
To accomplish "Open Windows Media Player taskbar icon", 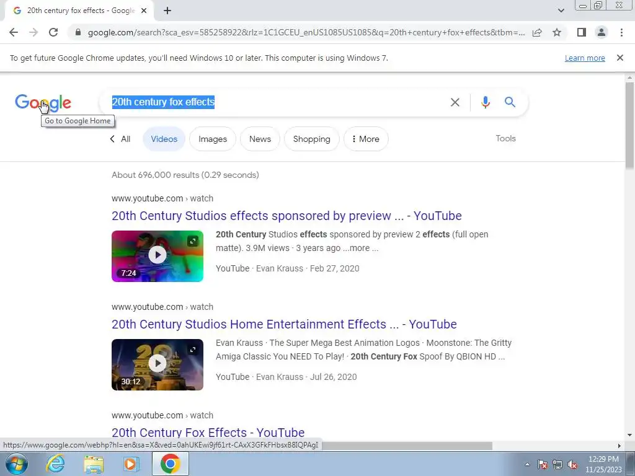I will point(130,464).
